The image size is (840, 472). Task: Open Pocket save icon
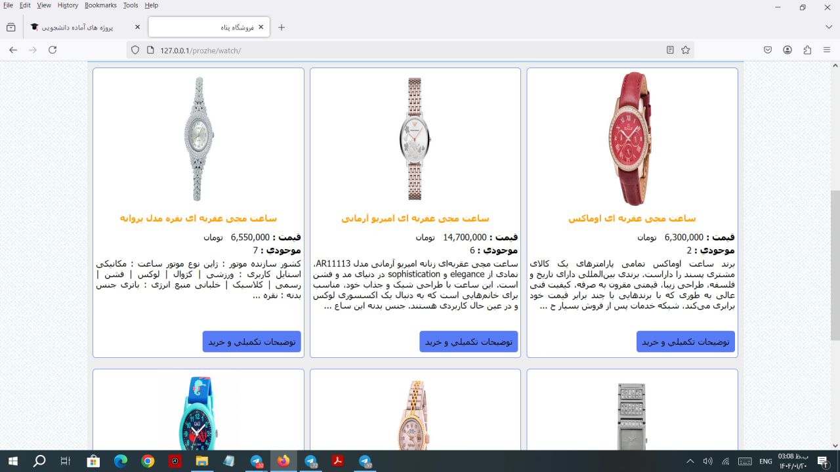pos(768,50)
